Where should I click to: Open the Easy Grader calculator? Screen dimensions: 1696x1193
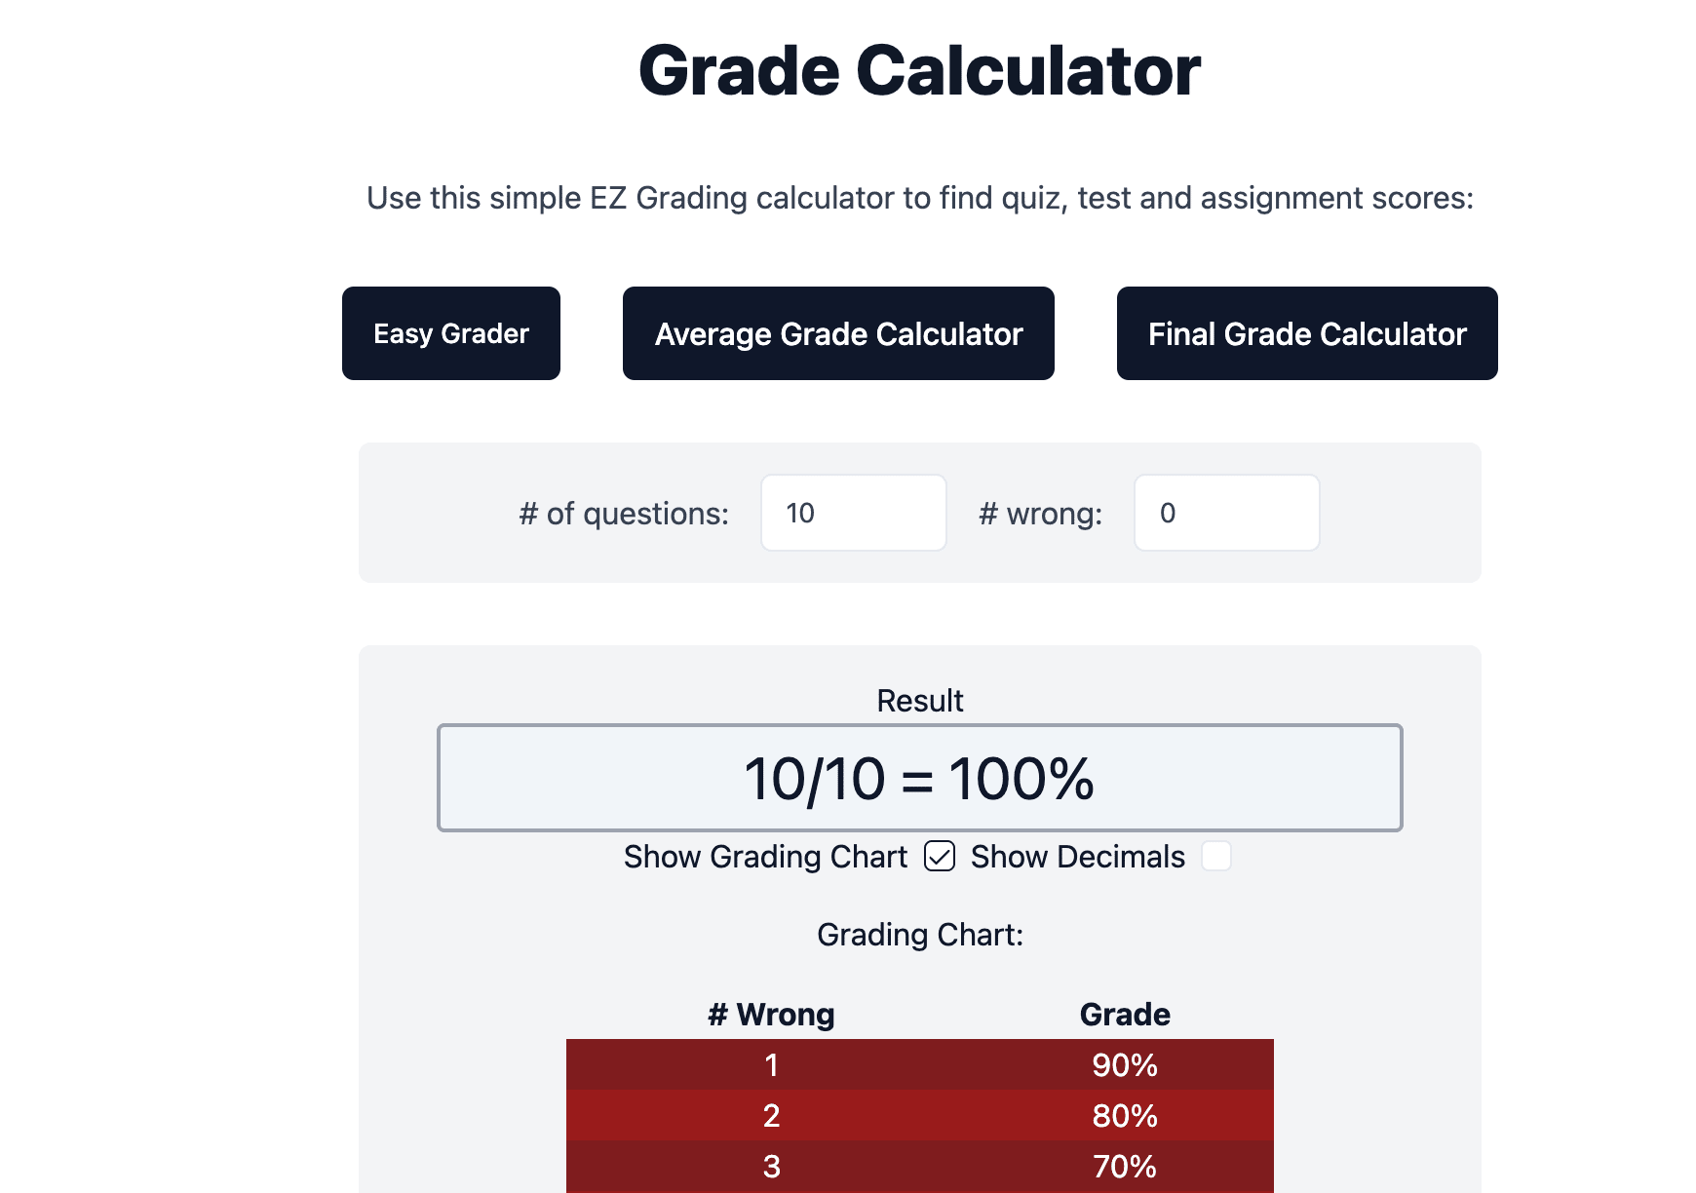pos(451,333)
